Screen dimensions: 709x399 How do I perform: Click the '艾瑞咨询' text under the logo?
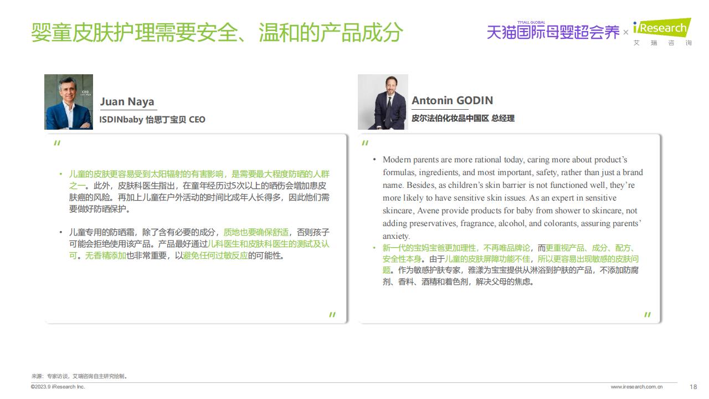point(662,43)
